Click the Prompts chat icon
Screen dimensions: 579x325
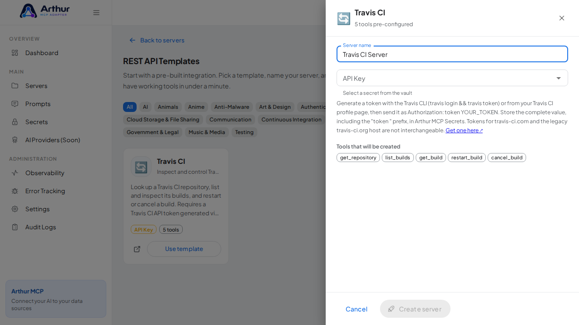[x=15, y=104]
